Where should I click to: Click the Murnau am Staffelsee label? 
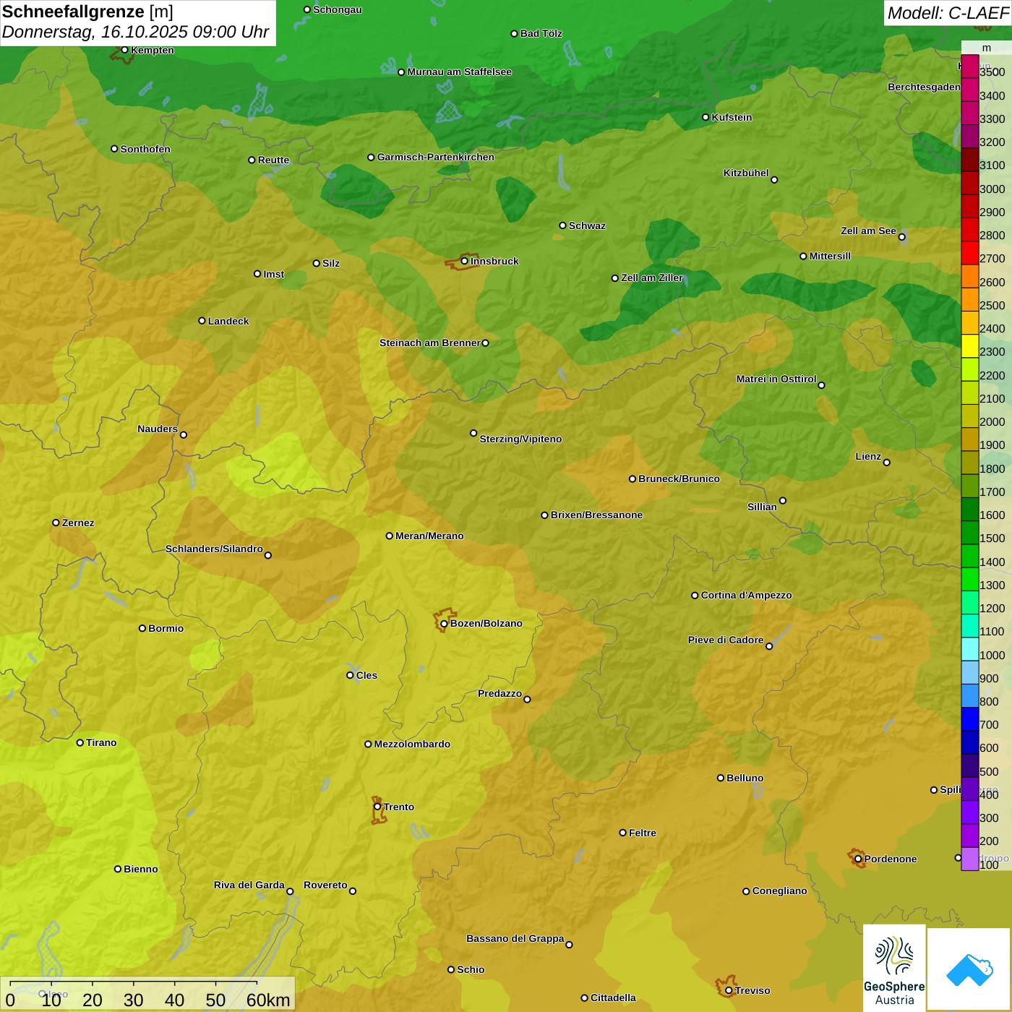460,72
